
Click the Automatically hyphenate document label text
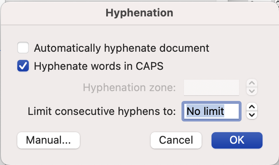point(121,48)
